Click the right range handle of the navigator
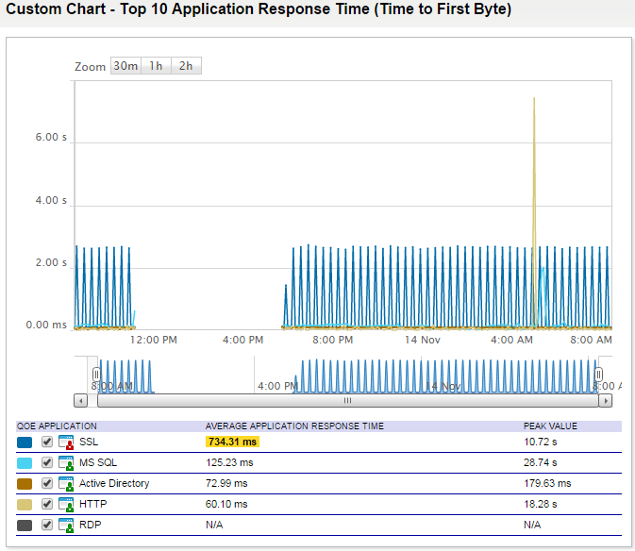Screen dimensions: 635x551 (598, 374)
